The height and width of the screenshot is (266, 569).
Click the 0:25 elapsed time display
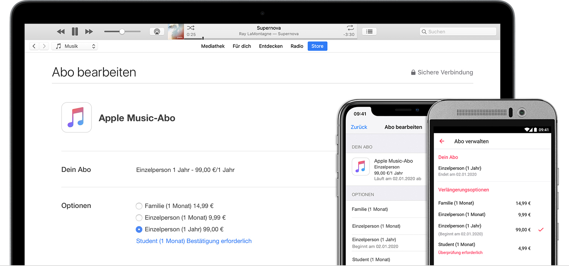click(x=191, y=35)
